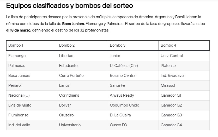
Task: Click the Bombo 1 column header
Action: point(16,45)
